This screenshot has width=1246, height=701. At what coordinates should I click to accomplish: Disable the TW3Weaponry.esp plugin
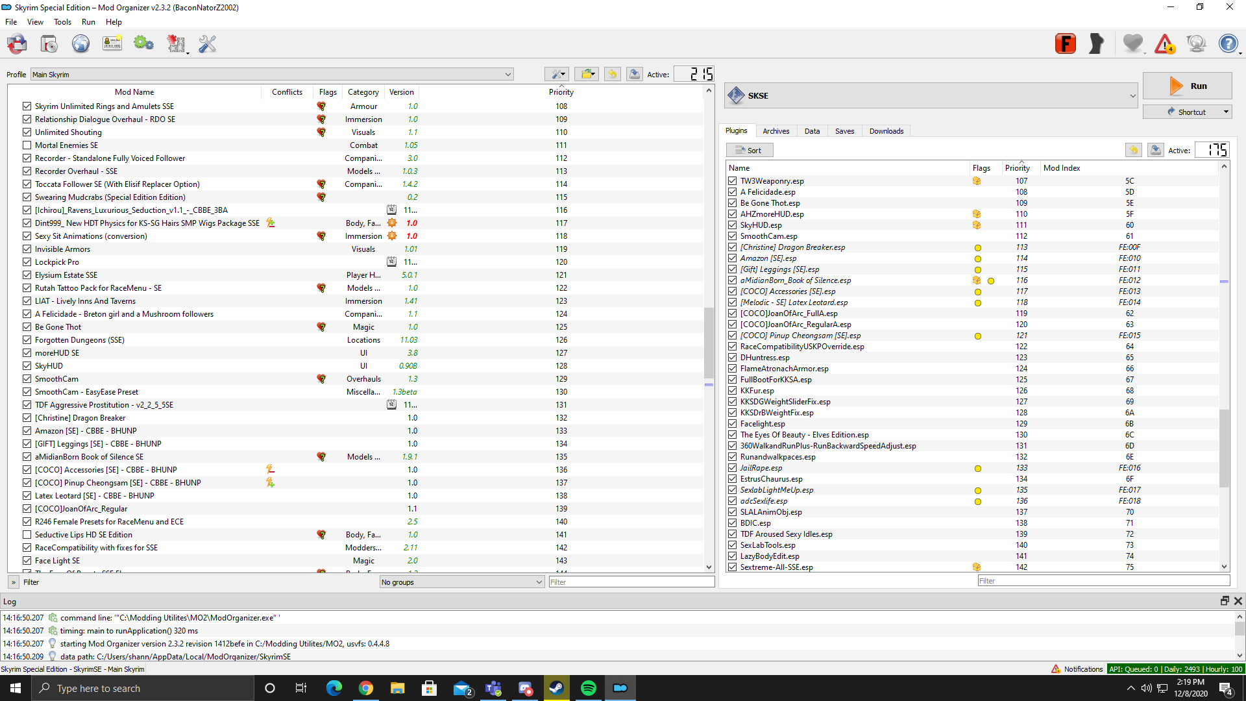click(733, 181)
